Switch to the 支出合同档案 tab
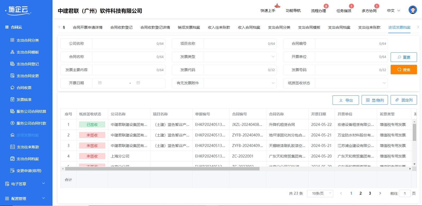Viewport: 422px width, 206px height. click(339, 27)
